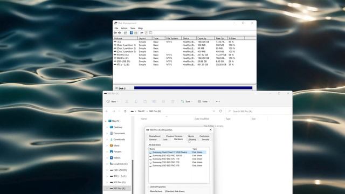Open the Sort dropdown in Explorer

[187, 102]
